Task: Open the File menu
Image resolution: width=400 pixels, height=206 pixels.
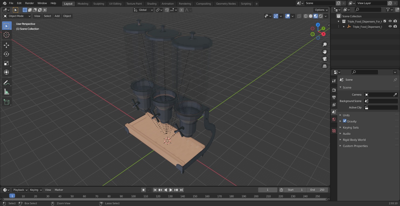Action: tap(11, 3)
